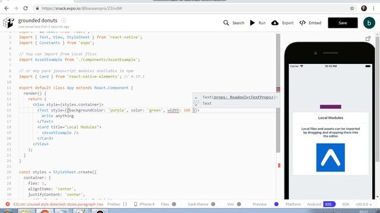Click the react-native-elements import line
This screenshot has width=380, height=213.
[82, 76]
